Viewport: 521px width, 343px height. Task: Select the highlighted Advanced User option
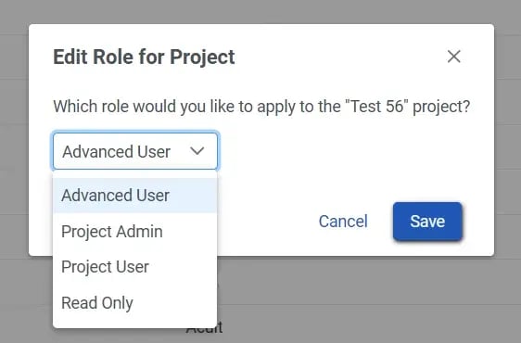point(135,195)
